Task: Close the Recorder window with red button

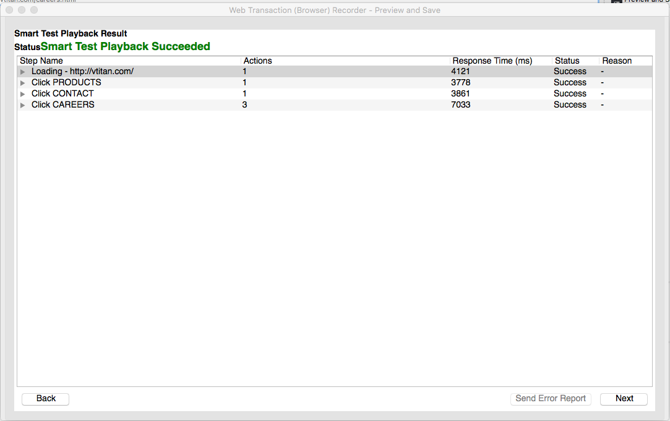Action: (10, 10)
